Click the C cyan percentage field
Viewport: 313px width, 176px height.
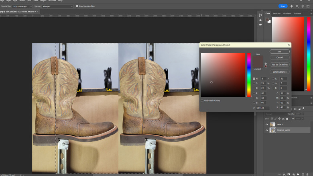283,93
